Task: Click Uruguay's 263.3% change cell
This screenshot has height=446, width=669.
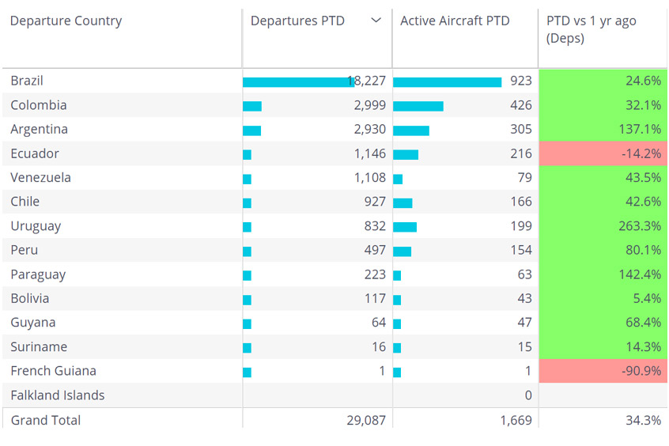Action: pyautogui.click(x=603, y=226)
